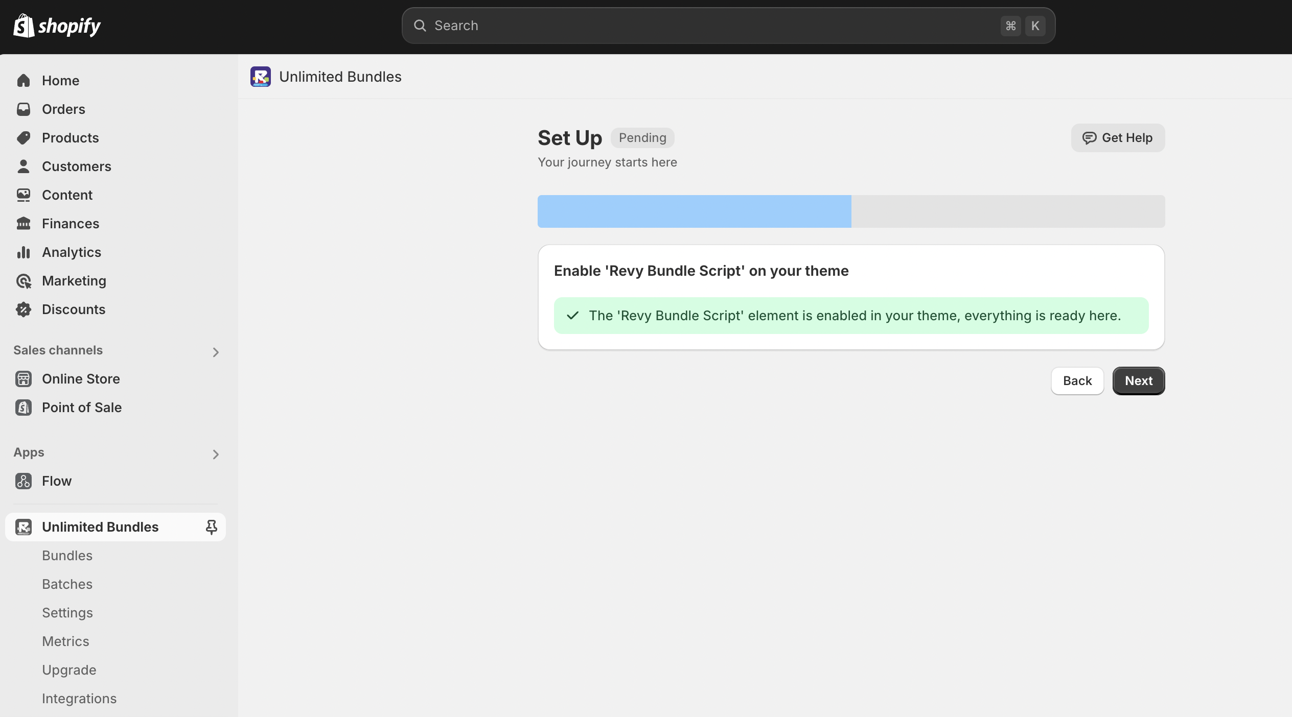Expand the Sales channels list
The width and height of the screenshot is (1292, 717).
pos(216,352)
